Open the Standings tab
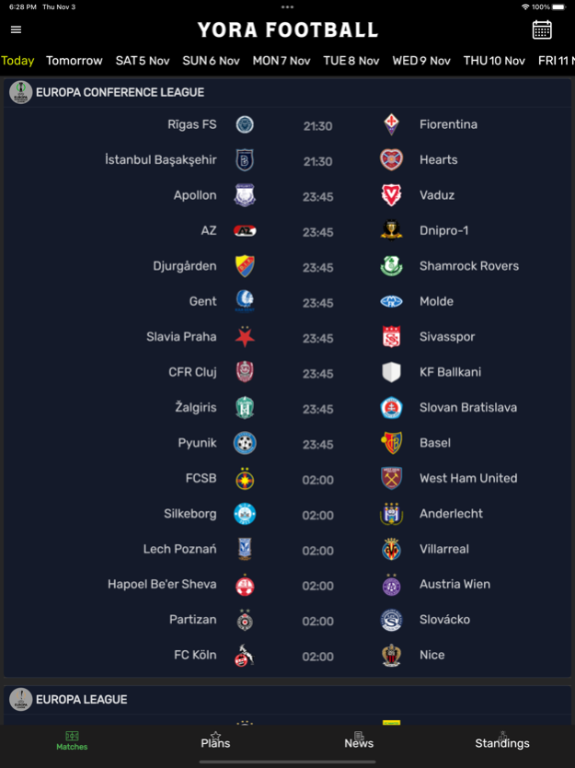575x768 pixels. click(x=502, y=740)
